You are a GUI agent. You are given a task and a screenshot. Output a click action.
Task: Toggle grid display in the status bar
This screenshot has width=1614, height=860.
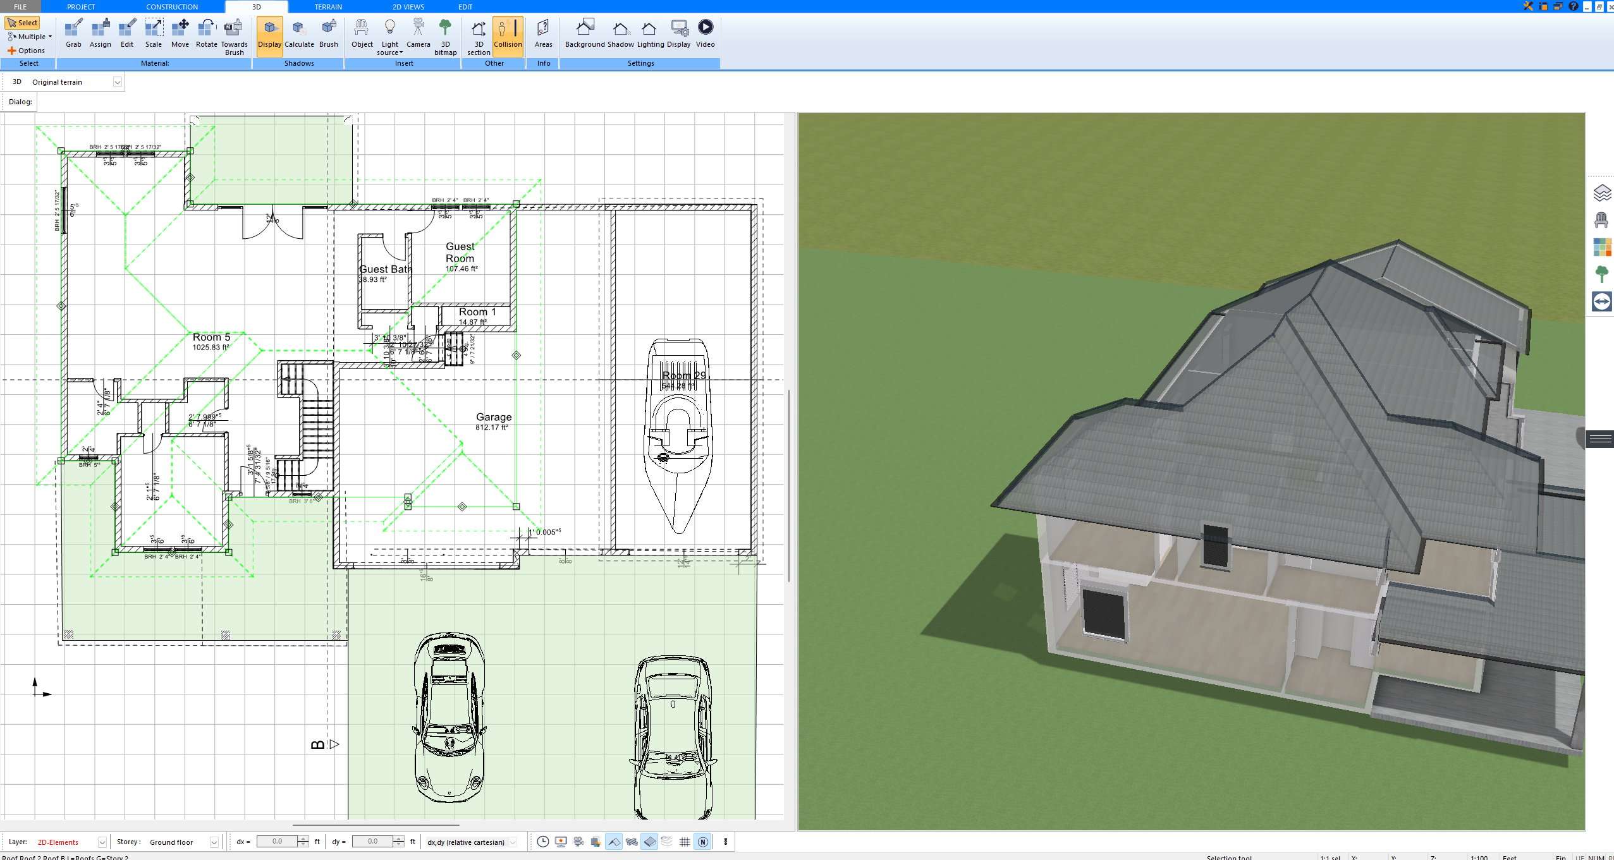[685, 842]
